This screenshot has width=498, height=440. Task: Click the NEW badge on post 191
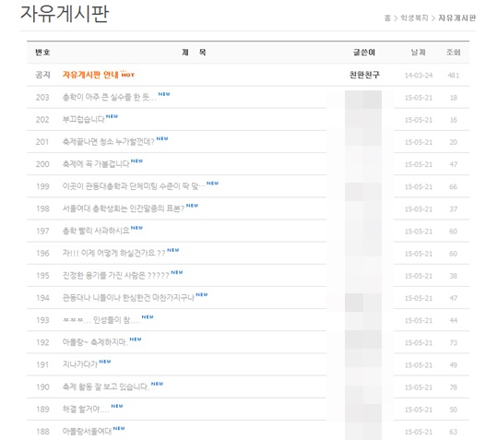pyautogui.click(x=105, y=362)
